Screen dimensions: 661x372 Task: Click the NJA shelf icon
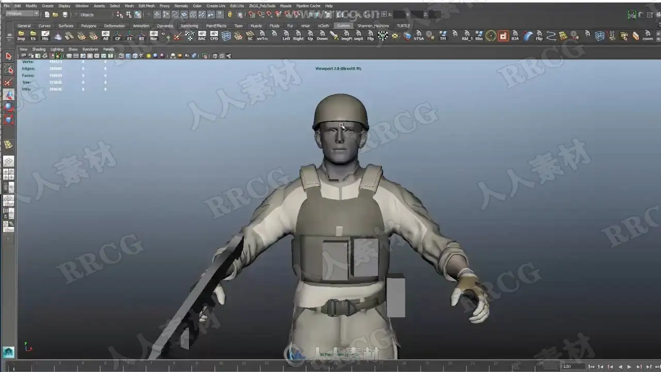[515, 36]
